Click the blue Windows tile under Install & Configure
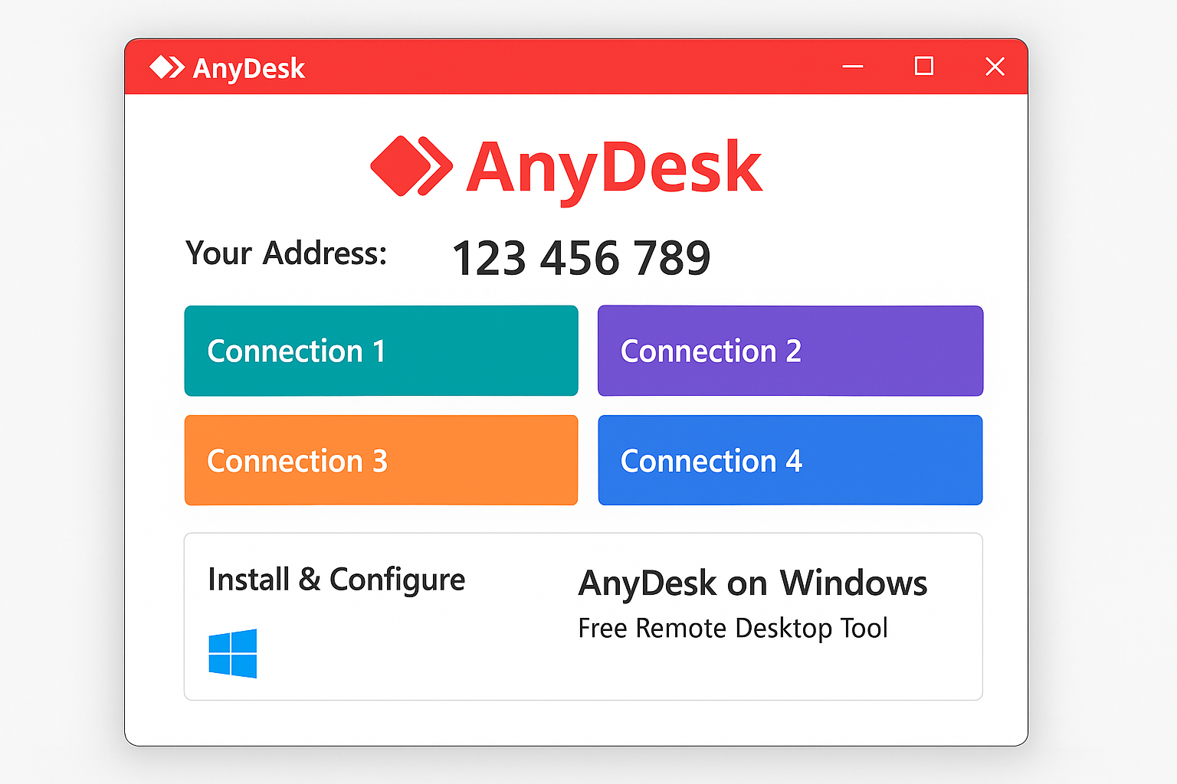 pos(234,652)
